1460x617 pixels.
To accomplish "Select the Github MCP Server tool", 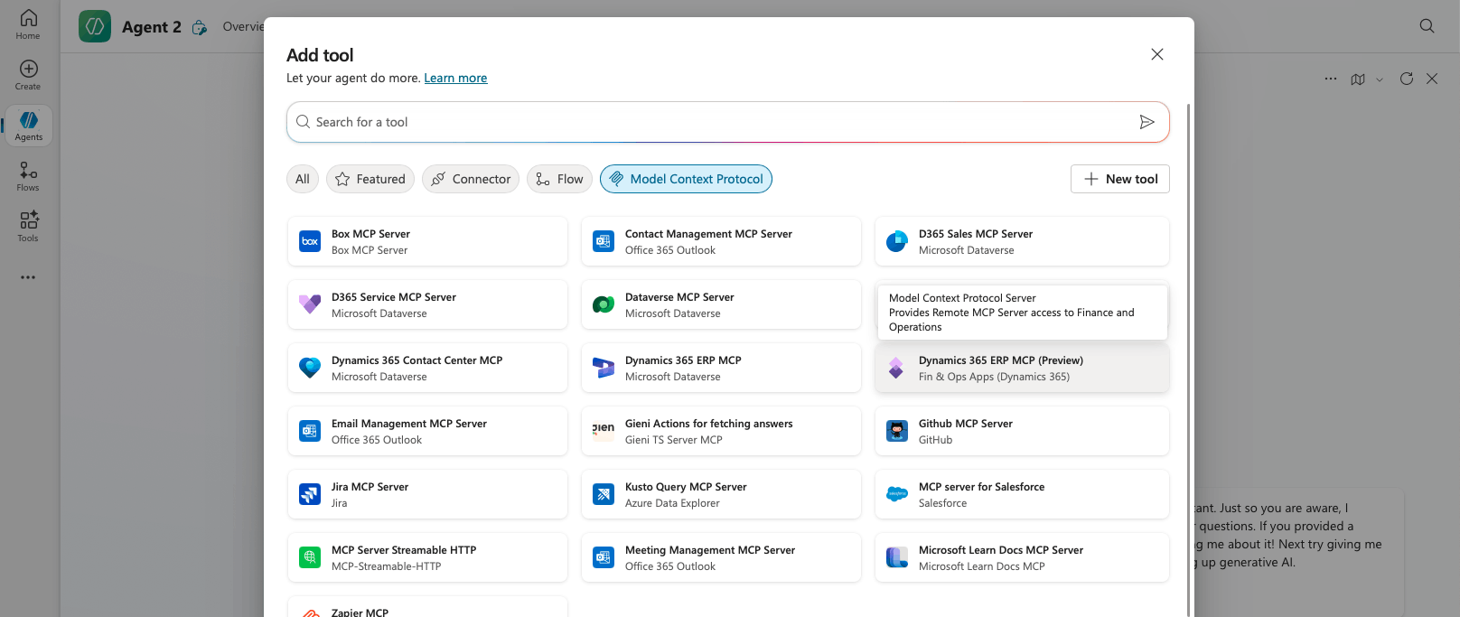I will pos(1022,431).
